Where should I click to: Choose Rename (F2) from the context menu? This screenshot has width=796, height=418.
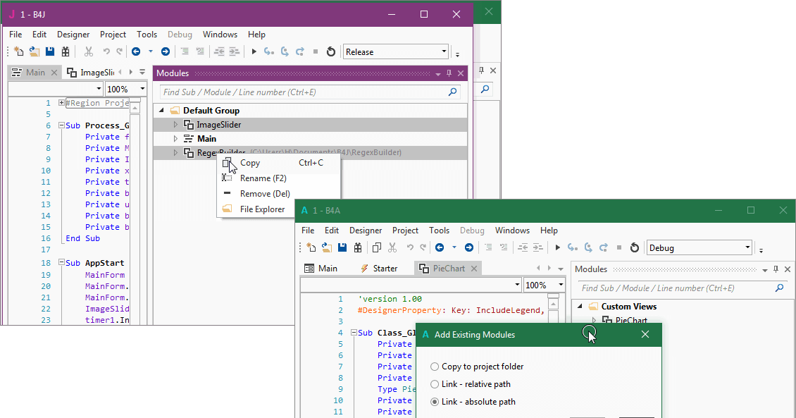(264, 178)
